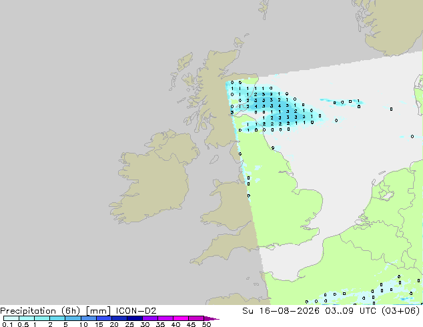Viewport: 423px width, 327px height.
Task: Click the legend swatch between 1 and 2
Action: [42, 318]
